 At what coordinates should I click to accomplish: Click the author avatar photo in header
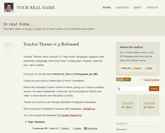tap(9, 8)
